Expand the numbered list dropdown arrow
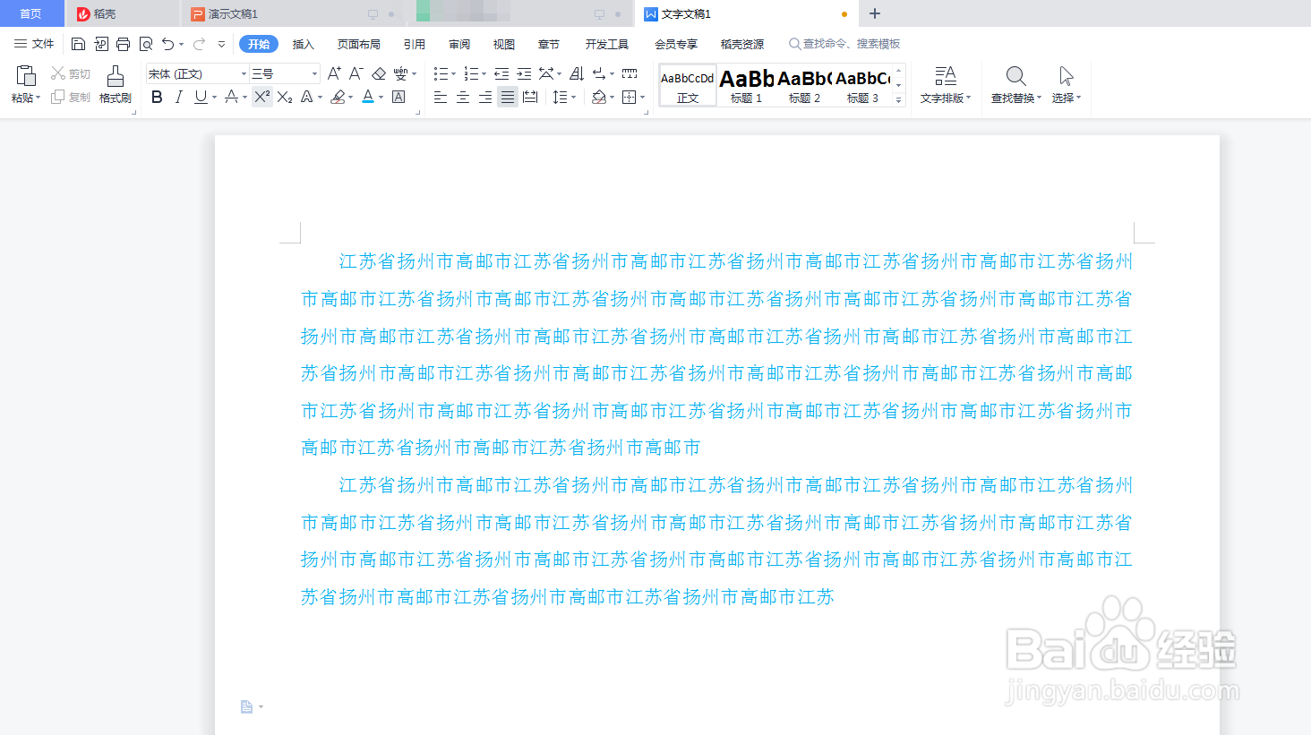Viewport: 1311px width, 735px height. tap(484, 74)
